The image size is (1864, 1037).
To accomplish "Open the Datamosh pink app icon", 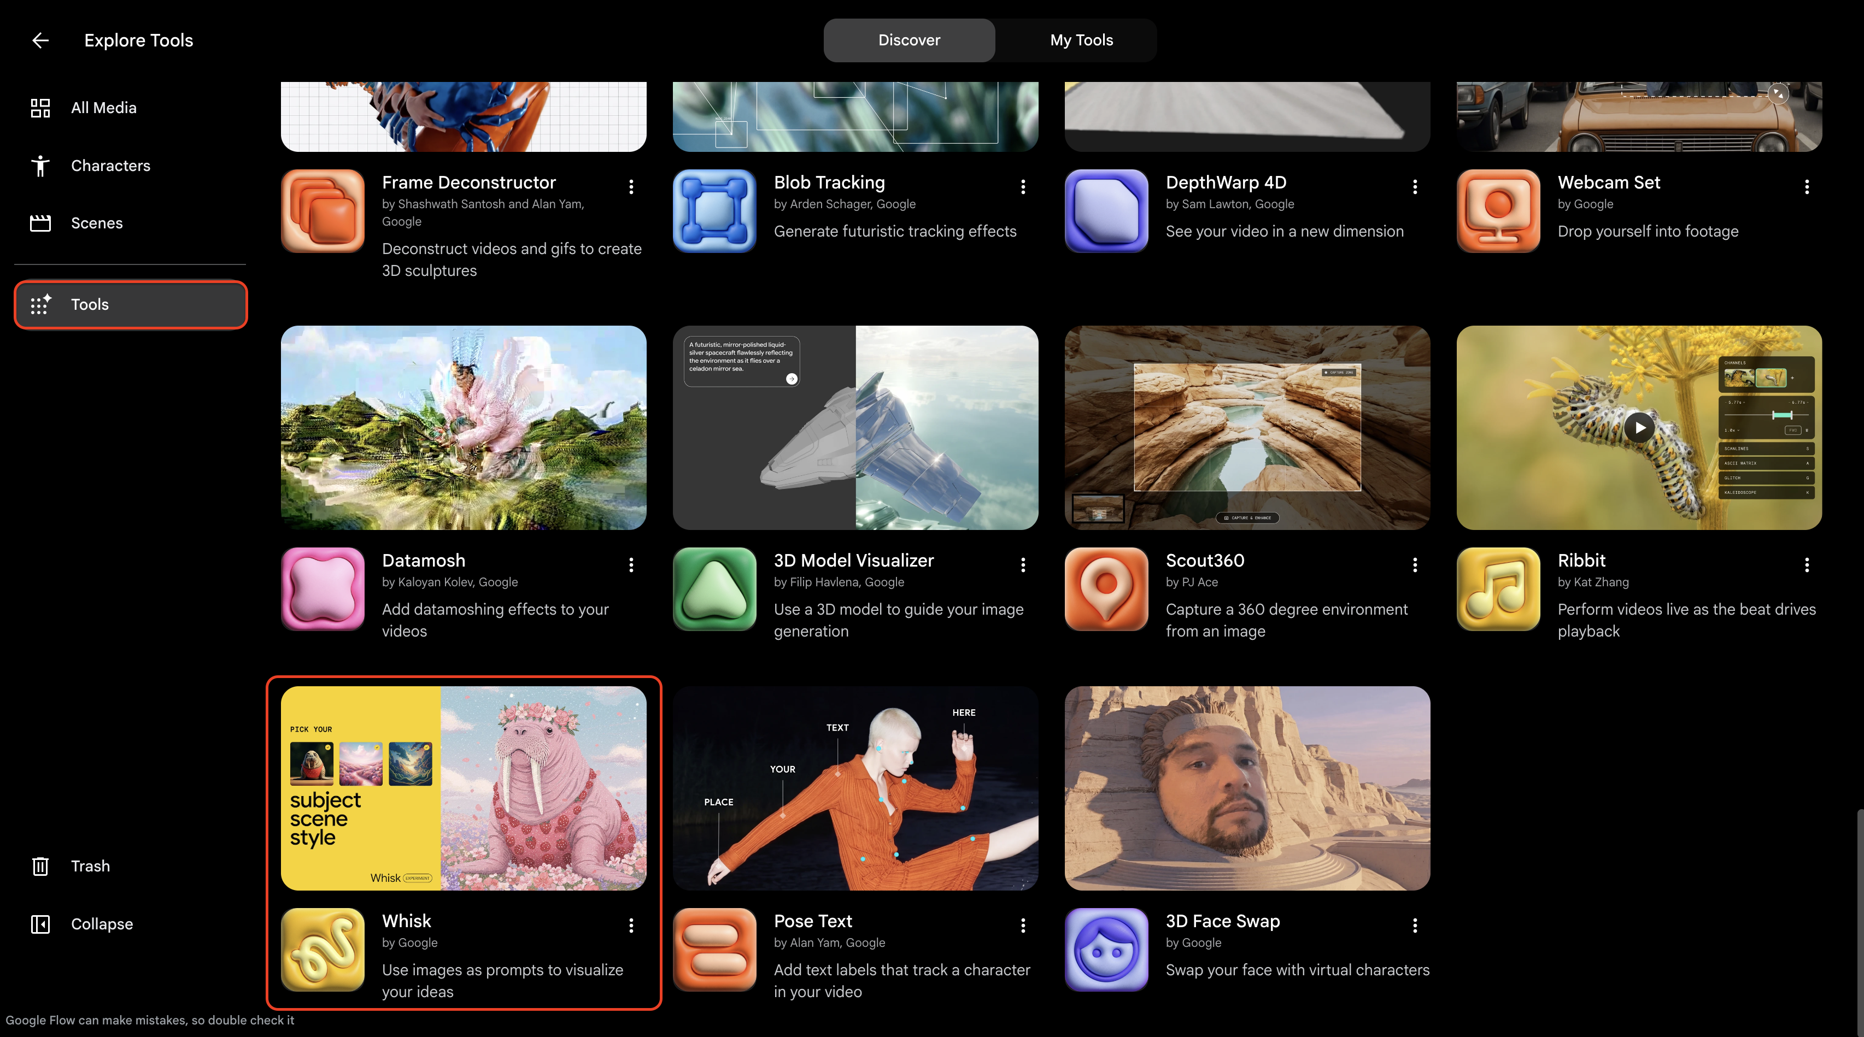I will [x=323, y=590].
